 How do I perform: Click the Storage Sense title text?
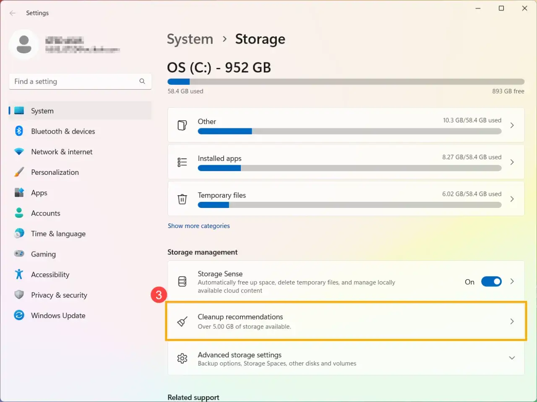pos(220,274)
